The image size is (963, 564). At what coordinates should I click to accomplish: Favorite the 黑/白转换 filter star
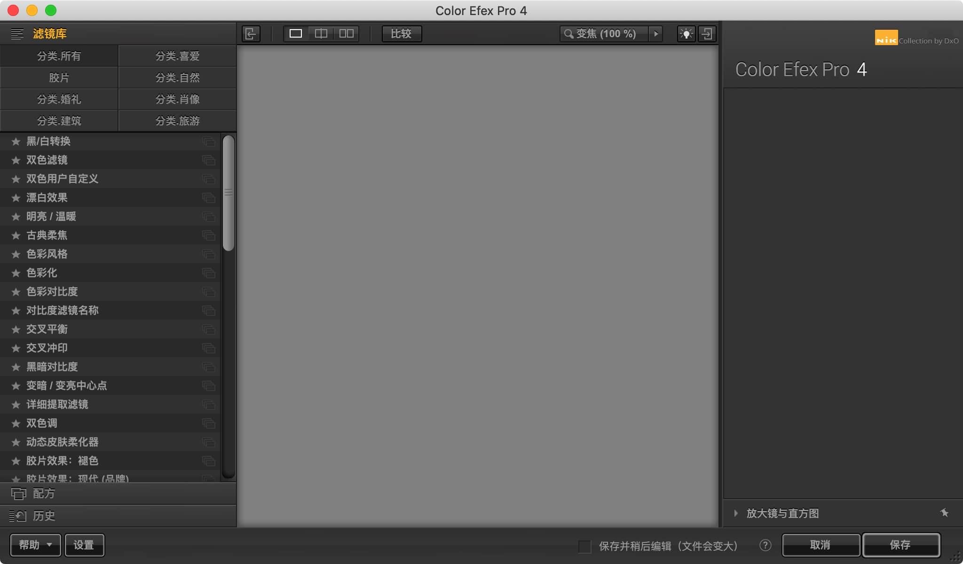pyautogui.click(x=16, y=141)
